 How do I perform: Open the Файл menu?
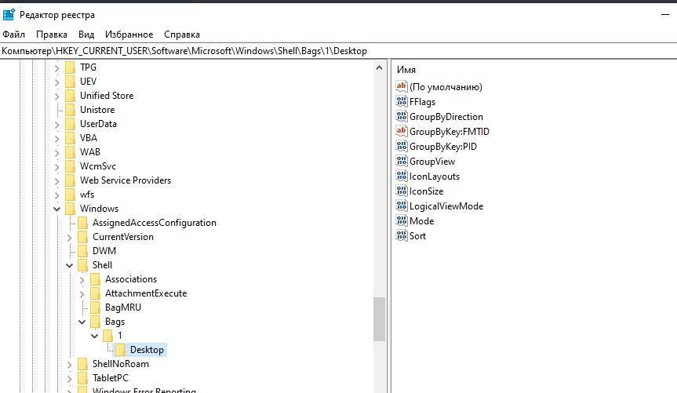point(13,35)
